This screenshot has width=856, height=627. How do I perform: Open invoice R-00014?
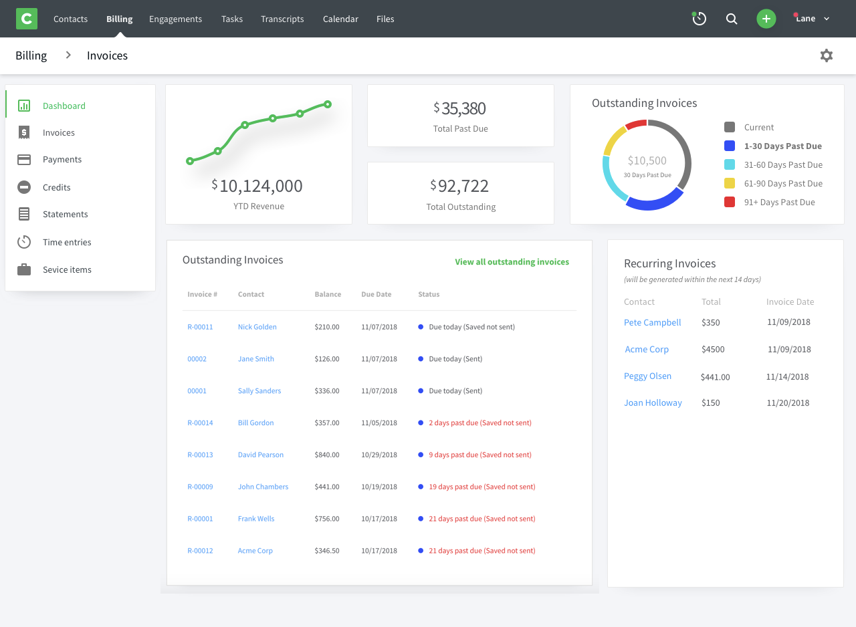(200, 422)
